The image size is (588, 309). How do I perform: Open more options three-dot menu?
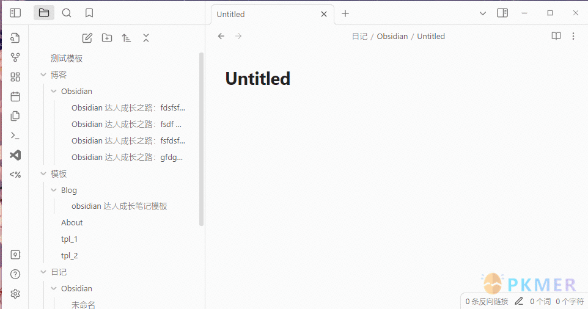[x=573, y=36]
